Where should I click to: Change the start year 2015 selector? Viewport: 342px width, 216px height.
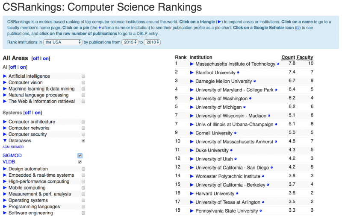click(x=130, y=42)
